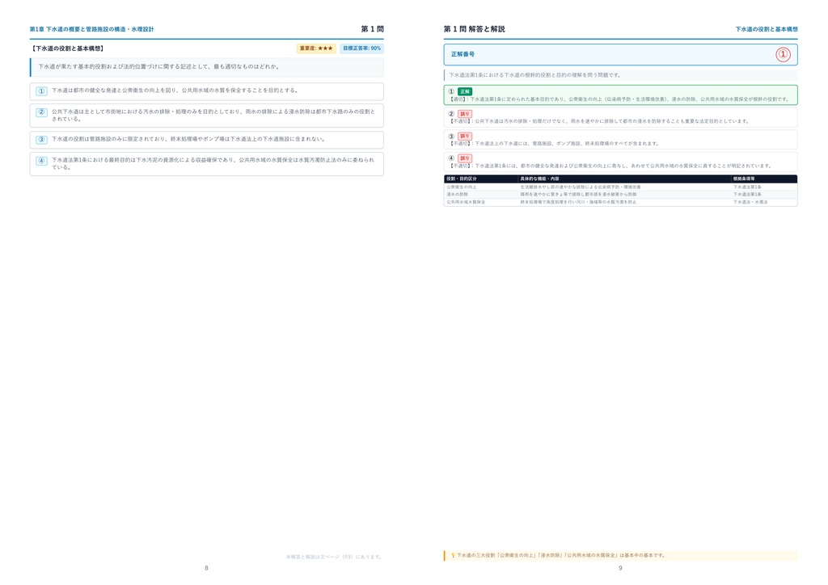Click the 重要度 ★★★ importance badge

tap(316, 48)
